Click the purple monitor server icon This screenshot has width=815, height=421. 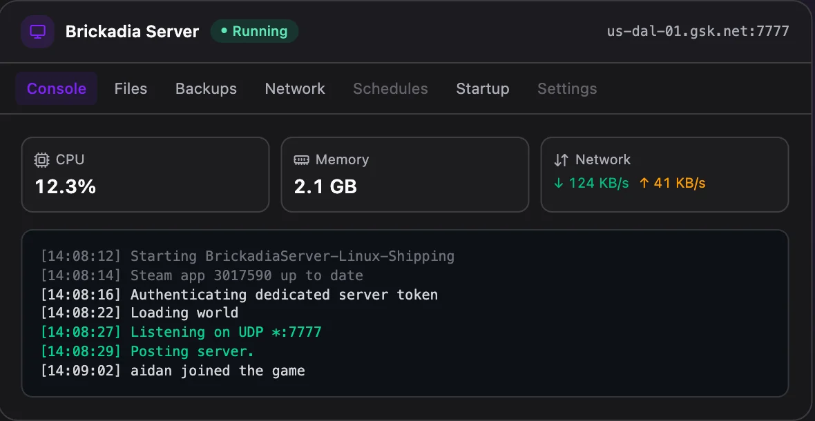coord(37,32)
